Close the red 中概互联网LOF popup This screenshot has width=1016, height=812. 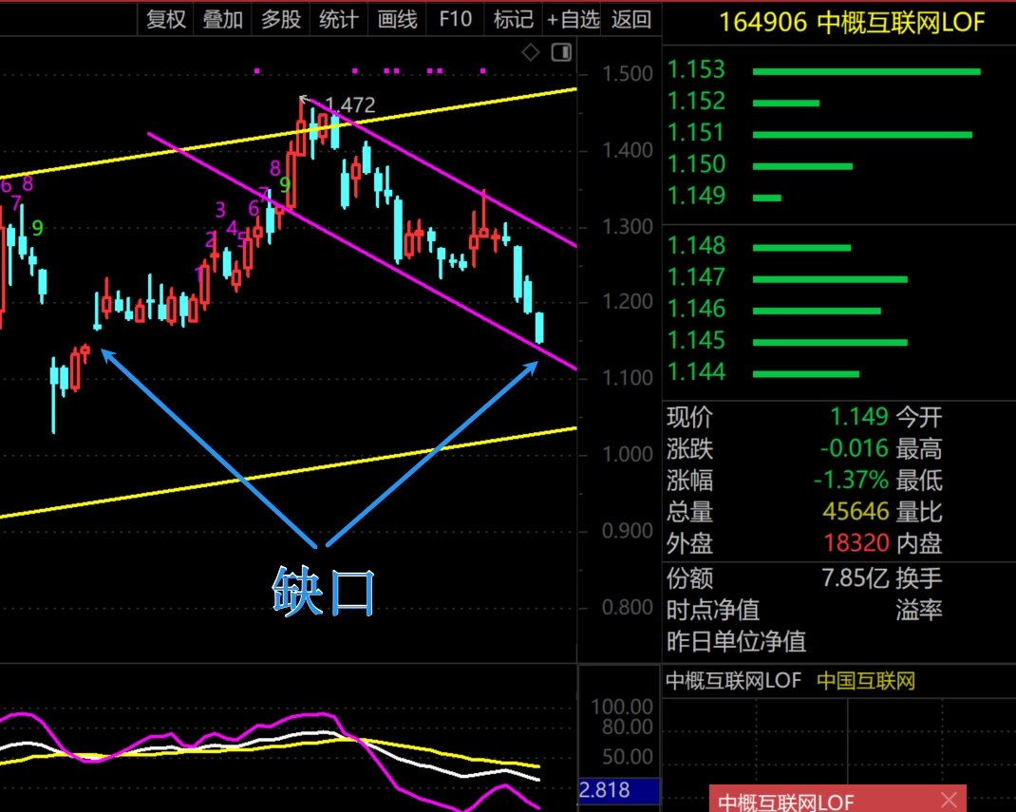point(949,801)
